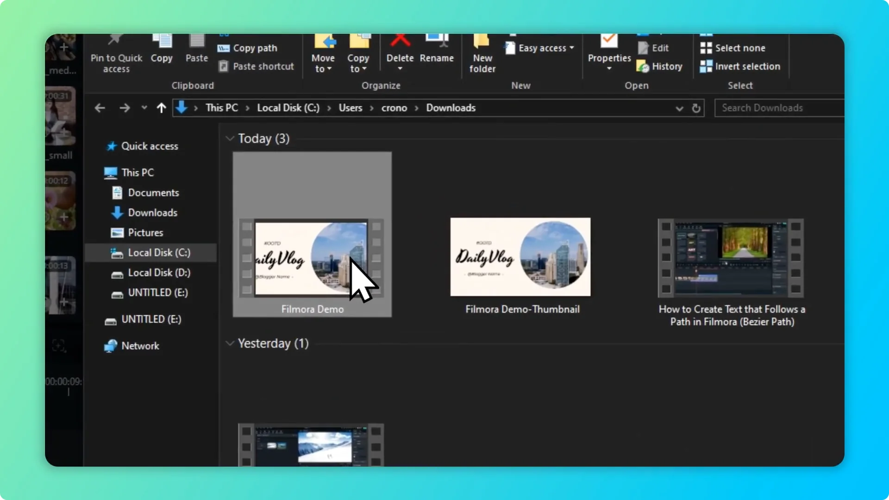Image resolution: width=889 pixels, height=500 pixels.
Task: Click the Copy button in the Clipboard group
Action: tap(162, 50)
